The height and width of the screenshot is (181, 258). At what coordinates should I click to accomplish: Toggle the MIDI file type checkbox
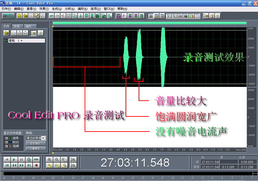(x=6, y=142)
